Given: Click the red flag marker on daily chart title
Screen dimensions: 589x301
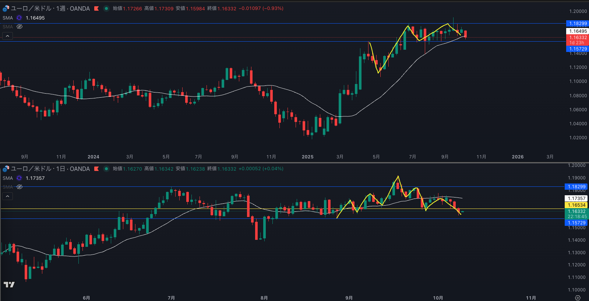Looking at the screenshot, I should click(96, 169).
